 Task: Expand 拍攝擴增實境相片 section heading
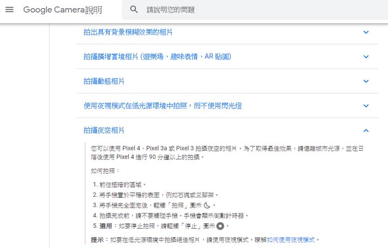click(157, 57)
